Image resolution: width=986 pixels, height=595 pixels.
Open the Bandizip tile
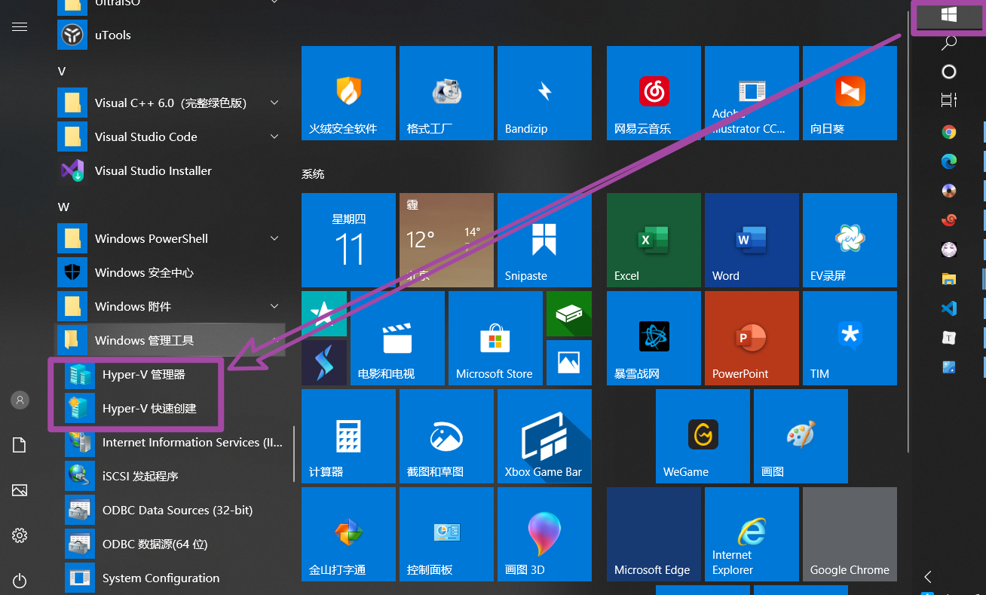pos(544,93)
